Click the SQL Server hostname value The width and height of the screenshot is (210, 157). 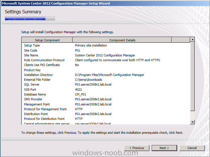[x=93, y=85]
